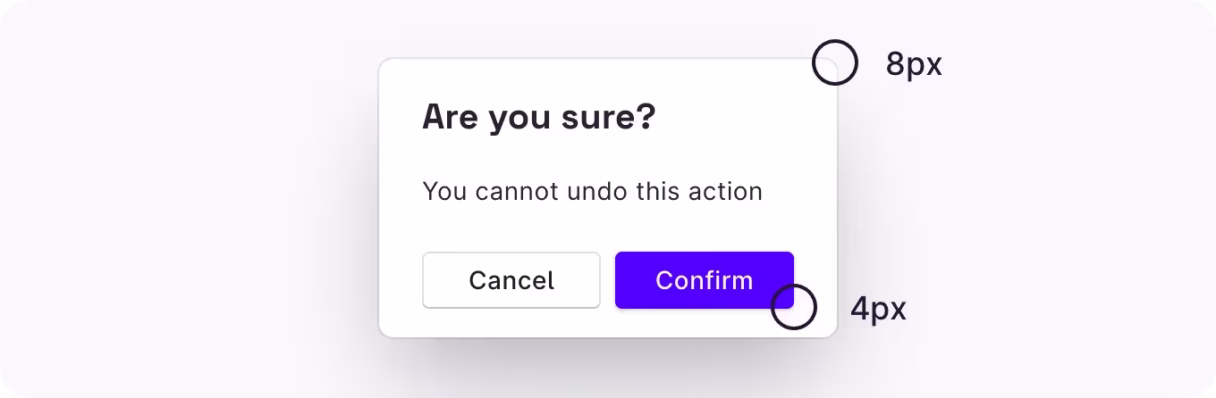1216x398 pixels.
Task: Click the word "You" in the message
Action: click(444, 191)
